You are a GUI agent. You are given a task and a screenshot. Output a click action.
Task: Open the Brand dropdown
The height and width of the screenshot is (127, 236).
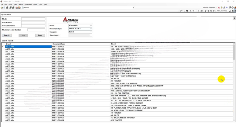click(x=91, y=25)
